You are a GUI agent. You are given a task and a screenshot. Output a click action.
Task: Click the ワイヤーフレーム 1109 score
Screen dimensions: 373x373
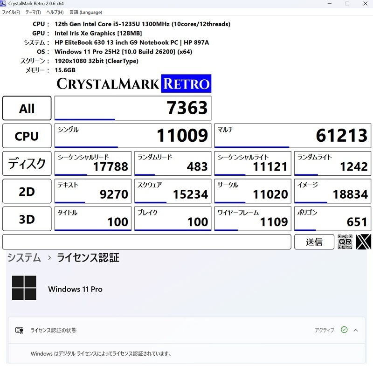click(x=253, y=219)
